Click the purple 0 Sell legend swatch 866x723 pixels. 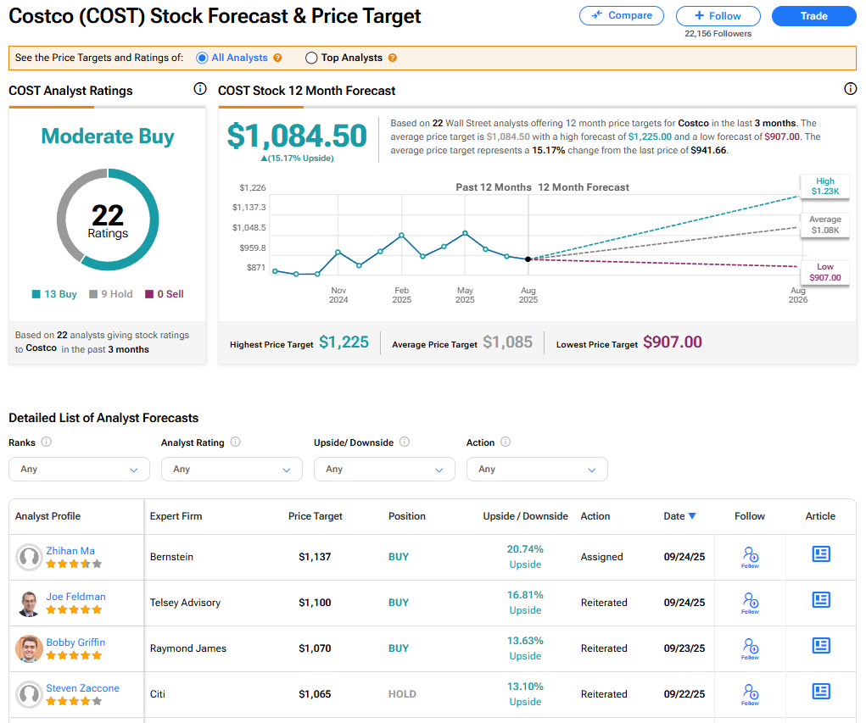click(149, 294)
